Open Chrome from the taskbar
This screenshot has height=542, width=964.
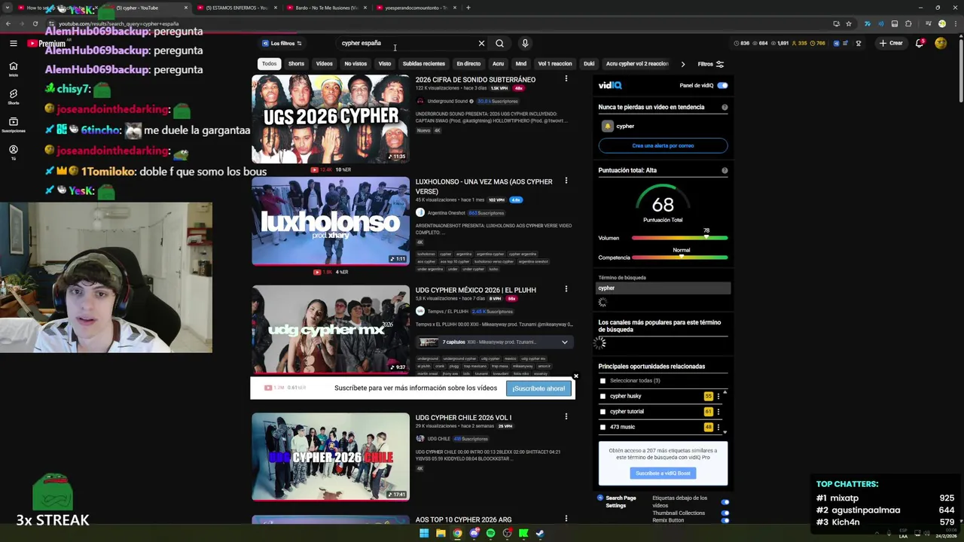[x=457, y=533]
